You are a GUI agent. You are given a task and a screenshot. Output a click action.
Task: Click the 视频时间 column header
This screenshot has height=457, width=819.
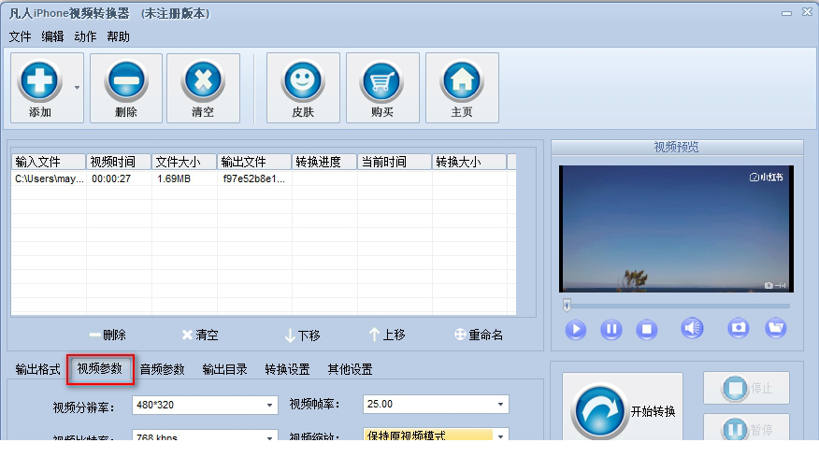[119, 162]
